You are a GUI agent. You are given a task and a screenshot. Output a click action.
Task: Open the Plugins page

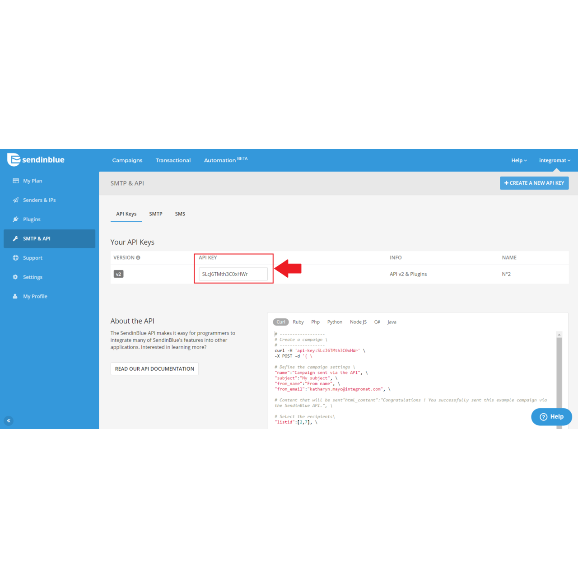[x=32, y=219]
